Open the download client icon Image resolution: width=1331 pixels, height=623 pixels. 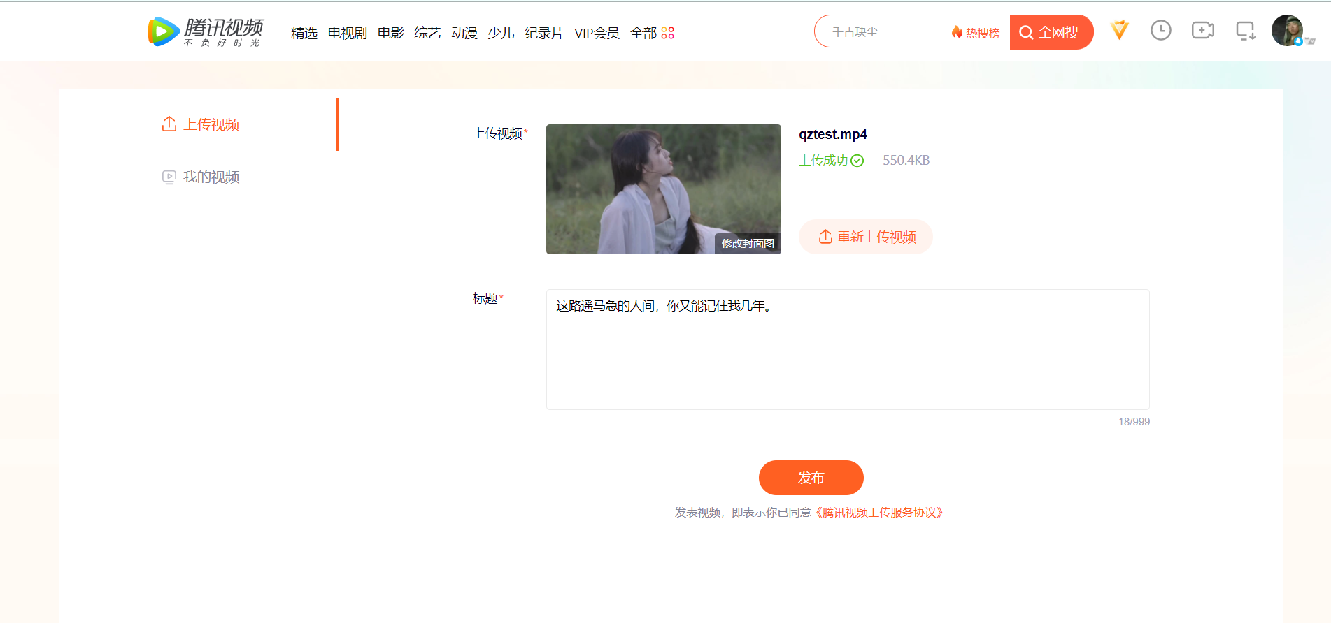(x=1245, y=31)
